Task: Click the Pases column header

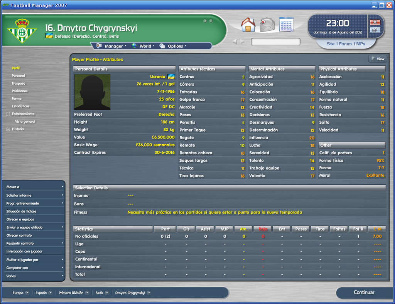Action: point(301,229)
